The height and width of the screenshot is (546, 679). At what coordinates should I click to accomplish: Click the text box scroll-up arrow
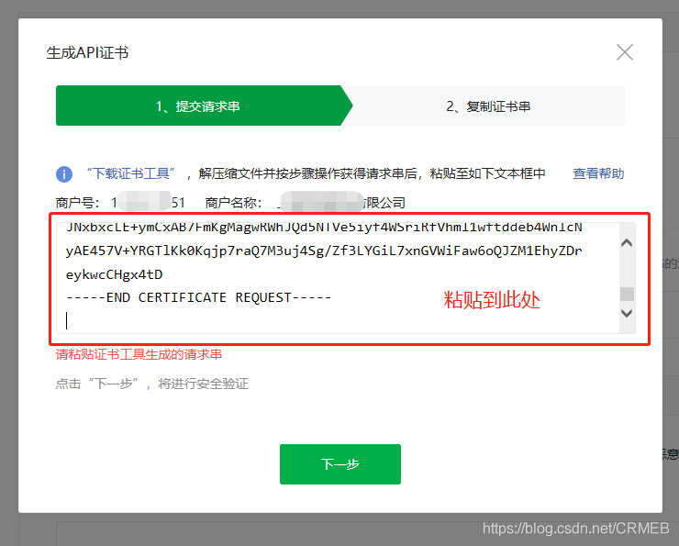pos(627,243)
